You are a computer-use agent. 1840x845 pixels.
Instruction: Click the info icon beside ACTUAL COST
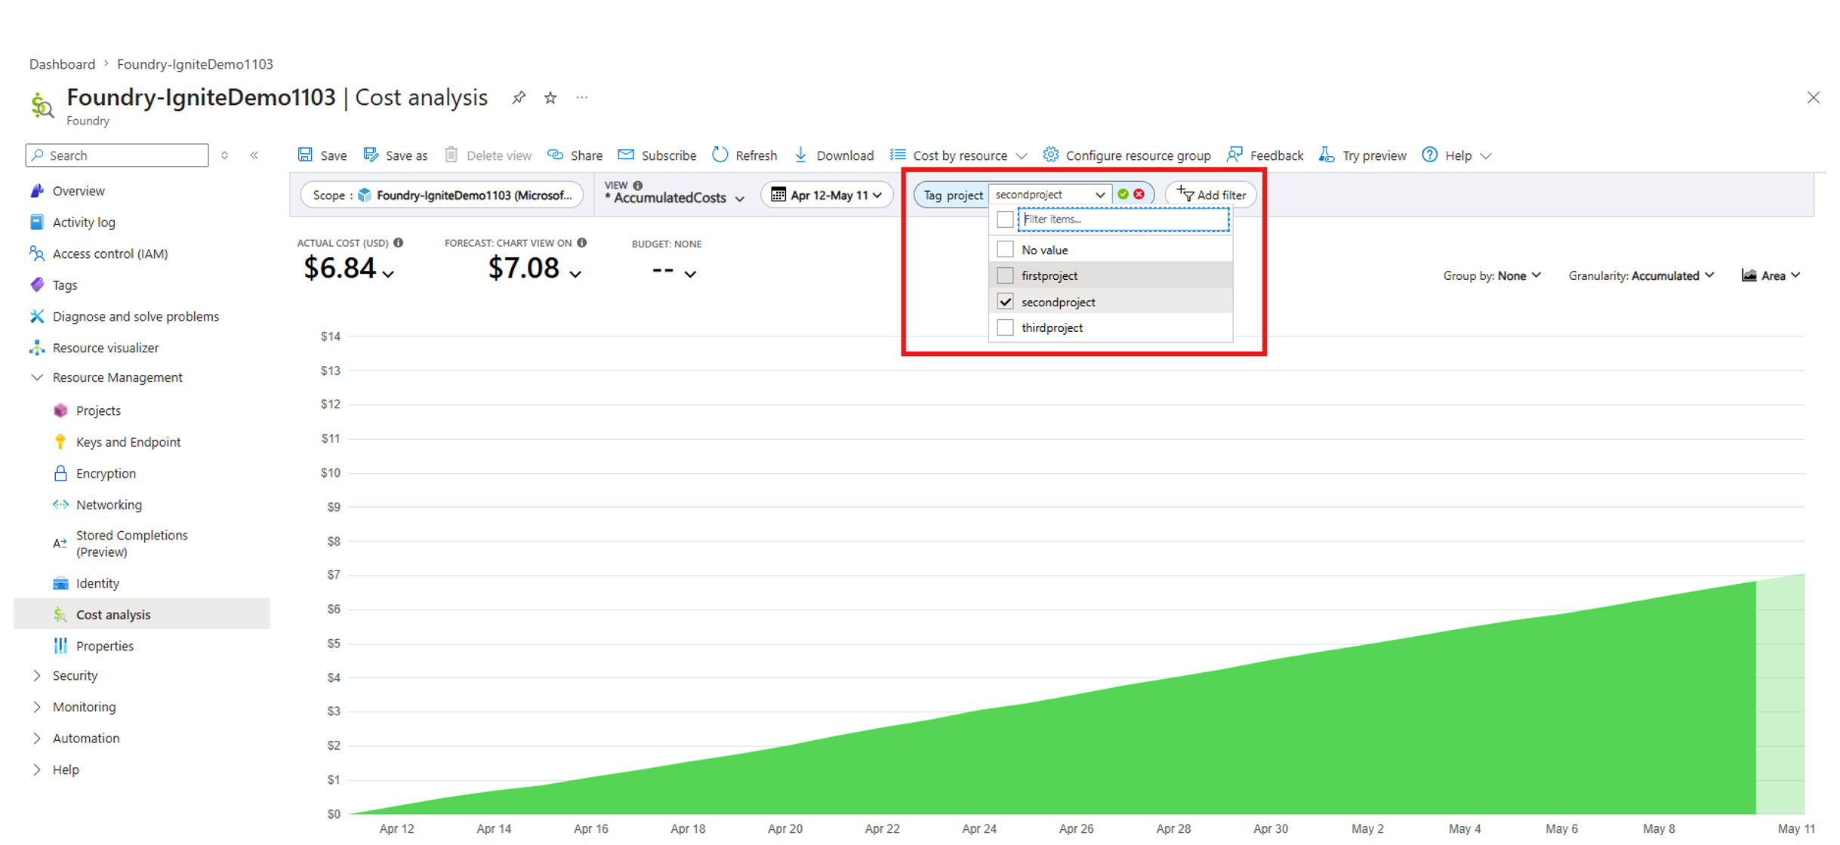399,243
